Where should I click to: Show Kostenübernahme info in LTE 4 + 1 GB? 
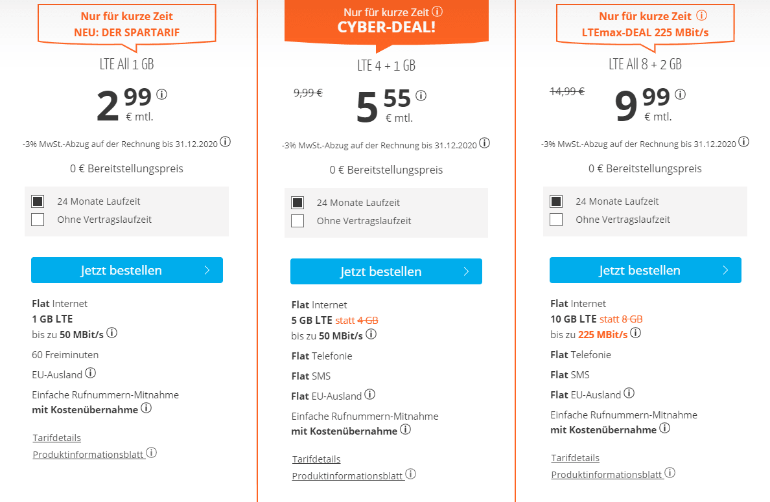tap(405, 429)
